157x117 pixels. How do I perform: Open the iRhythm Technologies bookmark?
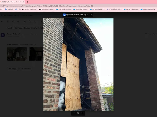coord(47,9)
